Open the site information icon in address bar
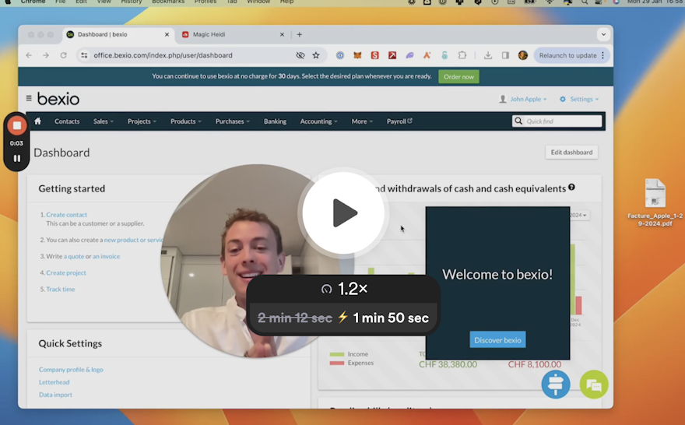Viewport: 685px width, 425px height. pos(84,55)
